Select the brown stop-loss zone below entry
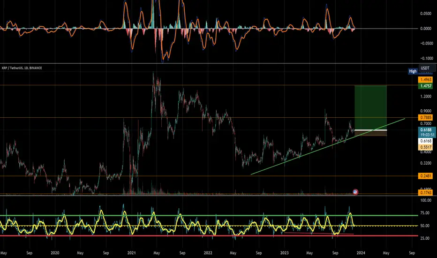Image resolution: width=437 pixels, height=258 pixels. tap(370, 133)
